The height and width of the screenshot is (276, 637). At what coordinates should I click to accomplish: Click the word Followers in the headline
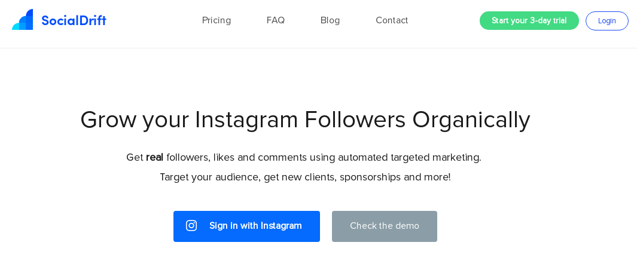click(355, 119)
